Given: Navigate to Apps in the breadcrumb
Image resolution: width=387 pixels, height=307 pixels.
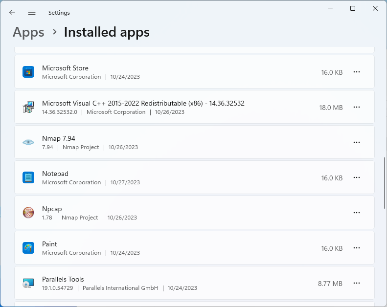Looking at the screenshot, I should tap(28, 32).
